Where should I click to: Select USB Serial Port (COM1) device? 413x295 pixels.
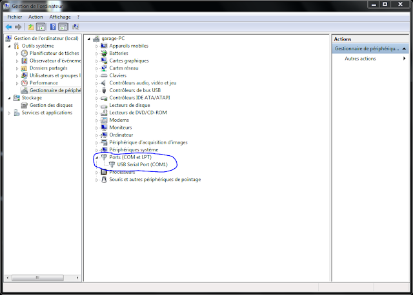[142, 165]
